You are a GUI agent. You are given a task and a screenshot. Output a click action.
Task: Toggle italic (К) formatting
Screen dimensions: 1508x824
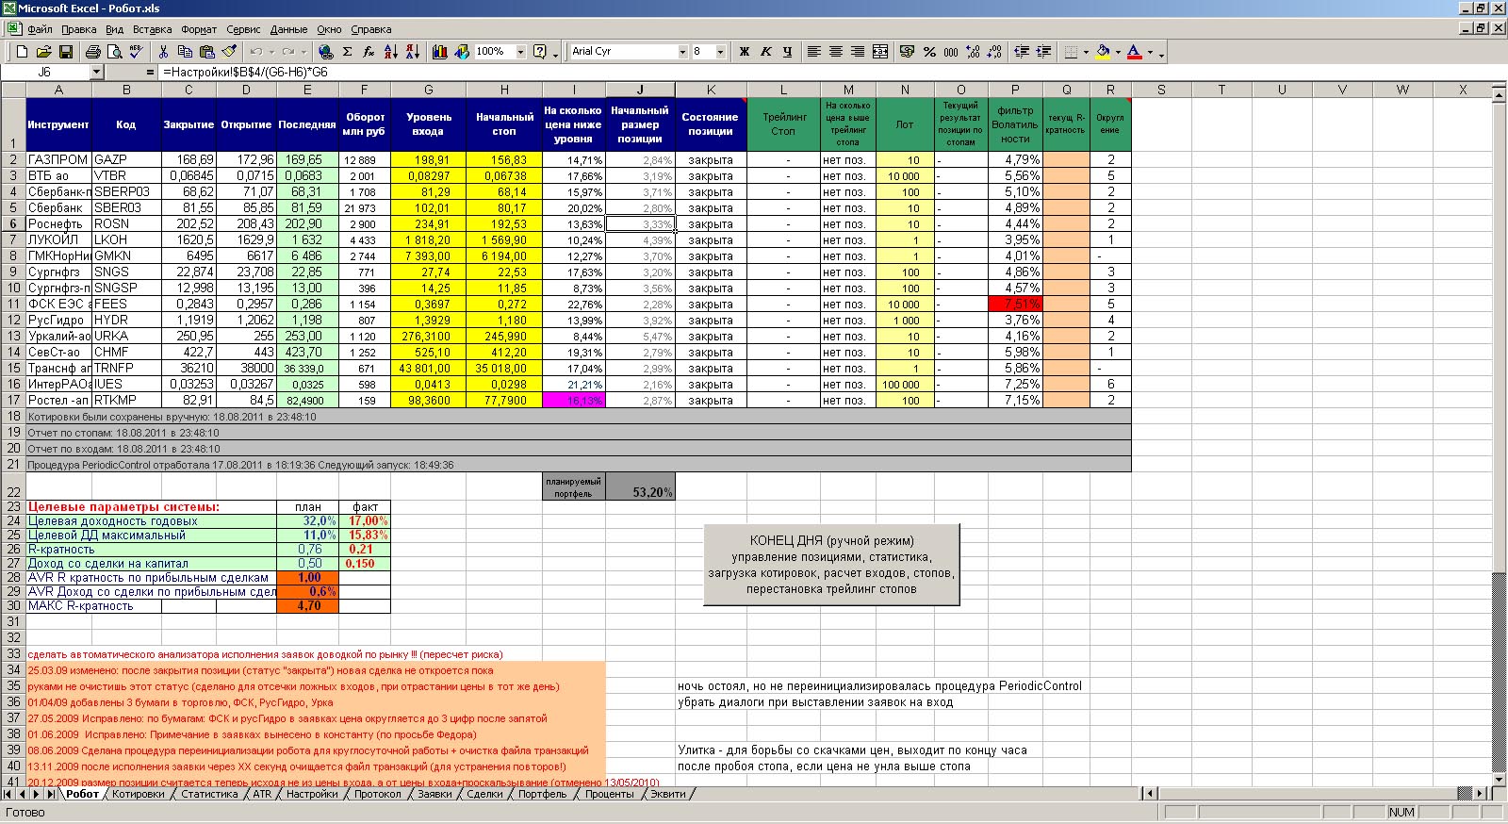pyautogui.click(x=765, y=52)
